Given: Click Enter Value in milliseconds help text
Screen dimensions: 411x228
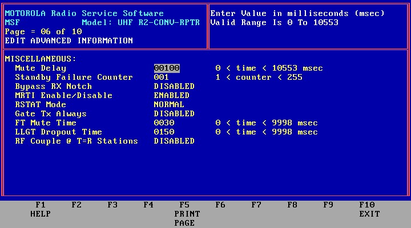Looking at the screenshot, I should point(297,13).
